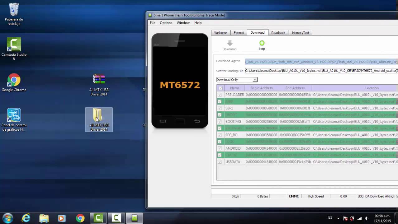Screen dimensions: 398x224
Task: Switch to second Camtasia taskbar window
Action: point(116,218)
